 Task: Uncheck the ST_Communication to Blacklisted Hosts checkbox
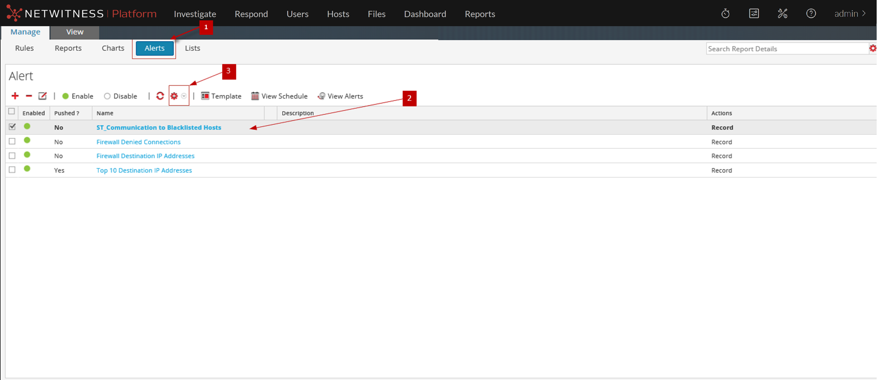pyautogui.click(x=12, y=127)
